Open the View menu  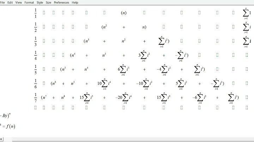19,2
